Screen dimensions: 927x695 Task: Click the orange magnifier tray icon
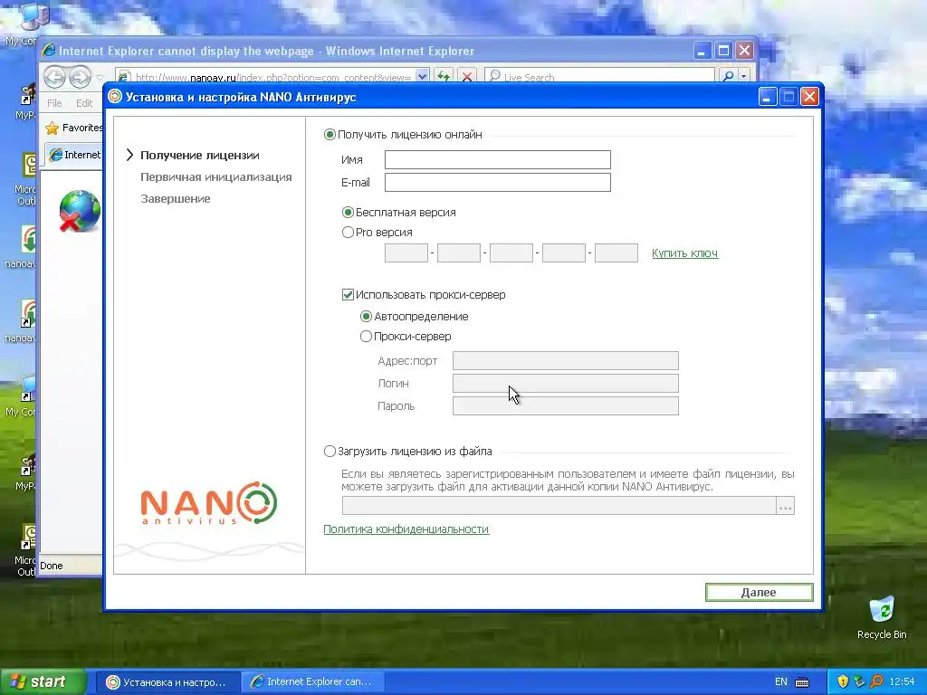(x=876, y=681)
